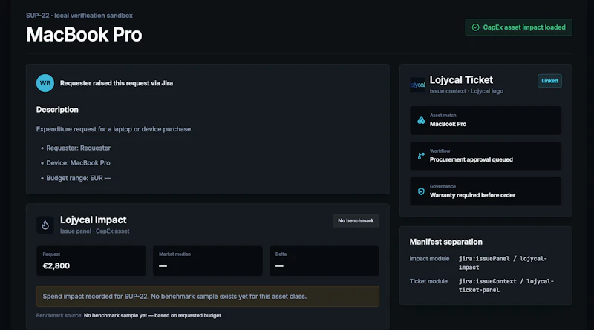This screenshot has width=594, height=330.
Task: Click the Lojycal Ticket heading
Action: (461, 80)
